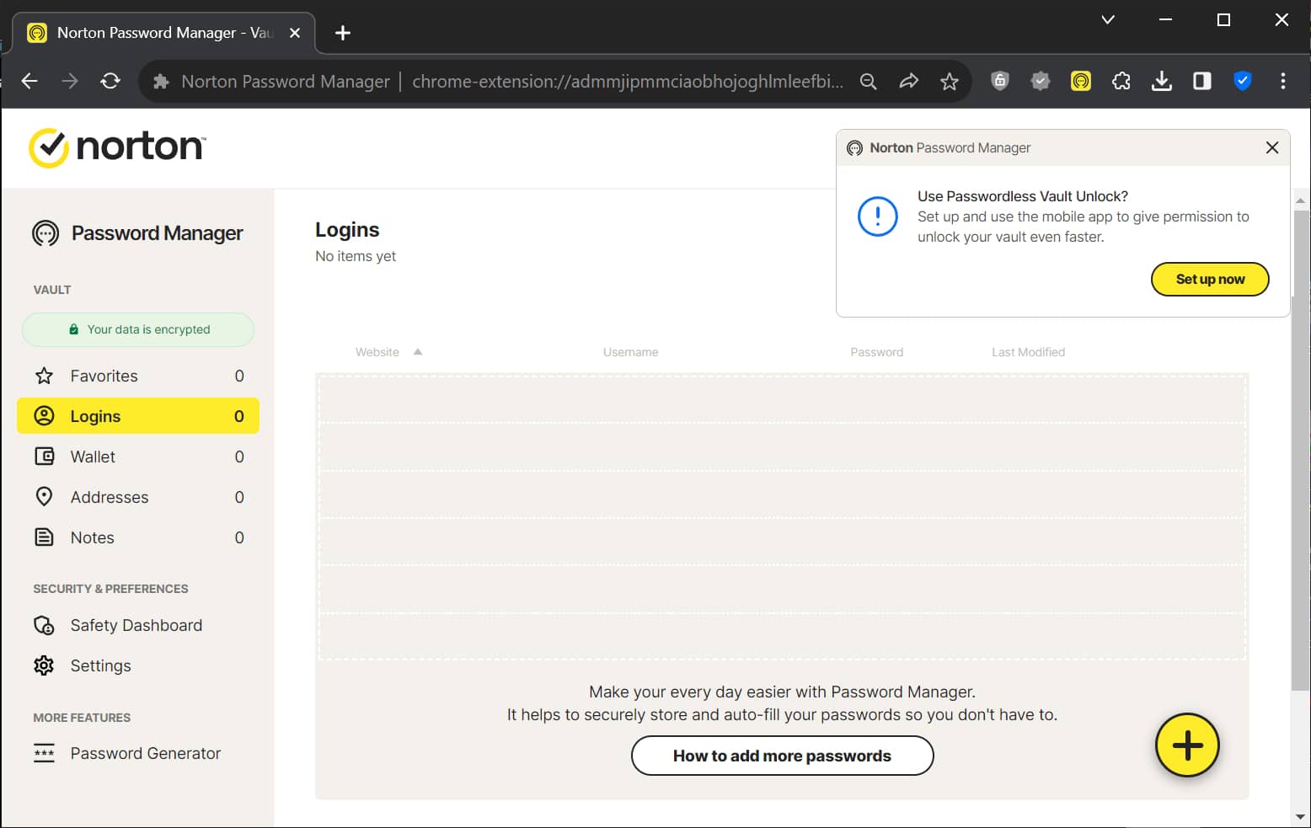Click How to add more passwords
This screenshot has width=1311, height=828.
pyautogui.click(x=782, y=756)
